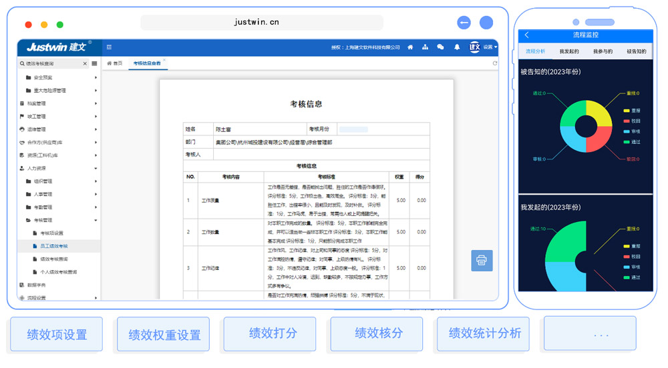The image size is (668, 368).
Task: Collapse 考核管理 folder arrow
Action: (96, 221)
